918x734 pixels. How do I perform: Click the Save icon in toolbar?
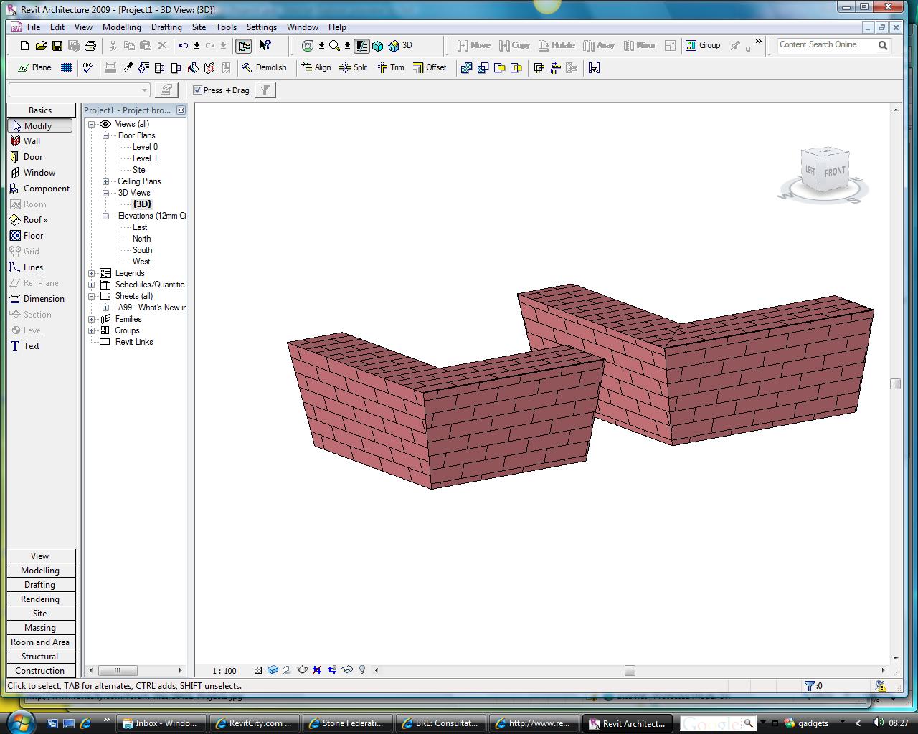tap(57, 45)
